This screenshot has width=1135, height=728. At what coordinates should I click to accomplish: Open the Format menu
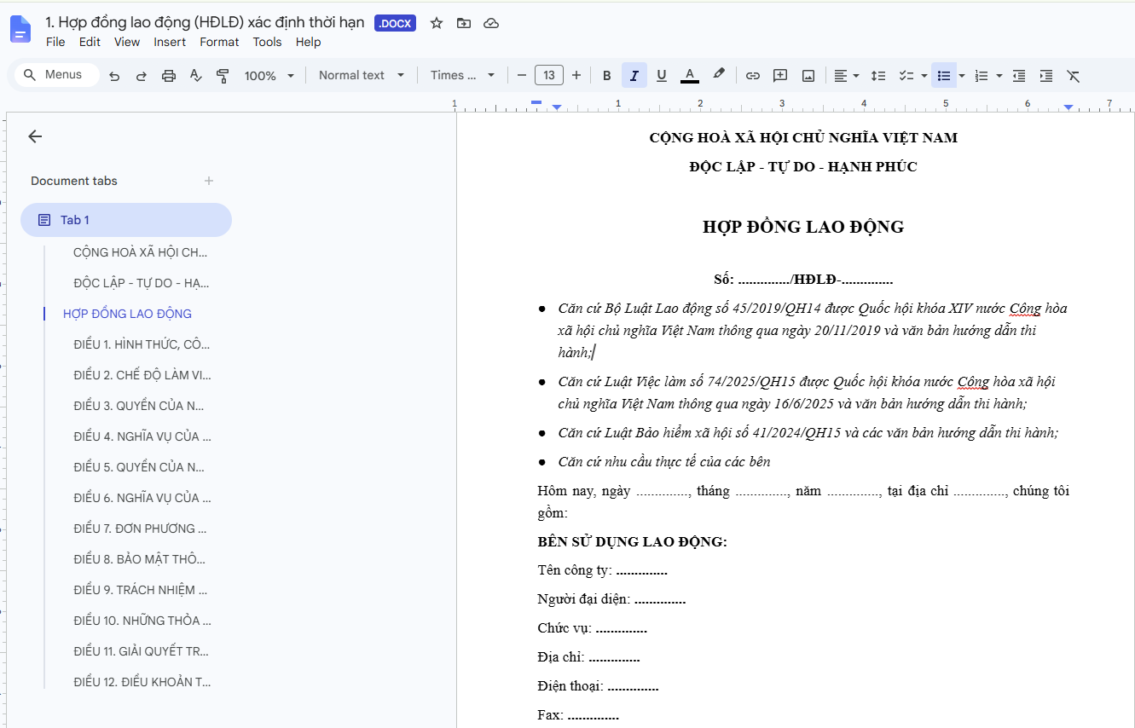219,42
